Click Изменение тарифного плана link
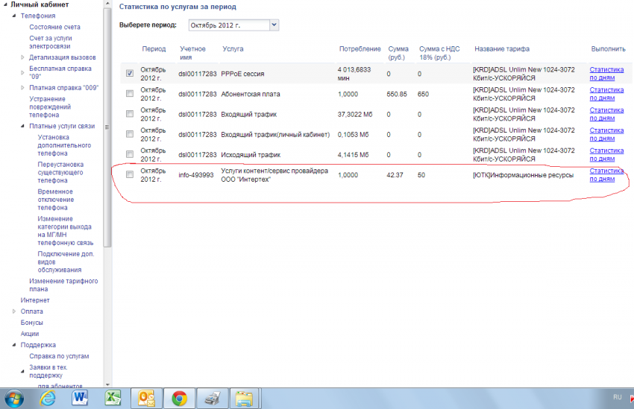This screenshot has width=634, height=409. click(63, 285)
